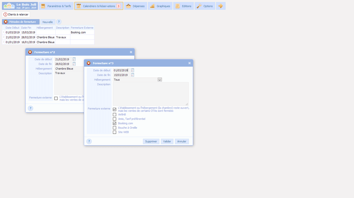Click the Nouvelle button

[48, 22]
